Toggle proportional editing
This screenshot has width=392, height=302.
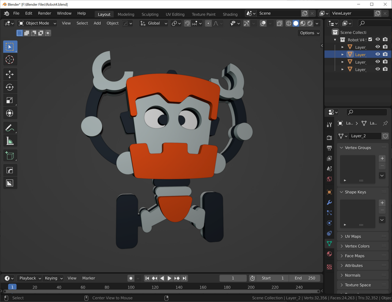208,23
